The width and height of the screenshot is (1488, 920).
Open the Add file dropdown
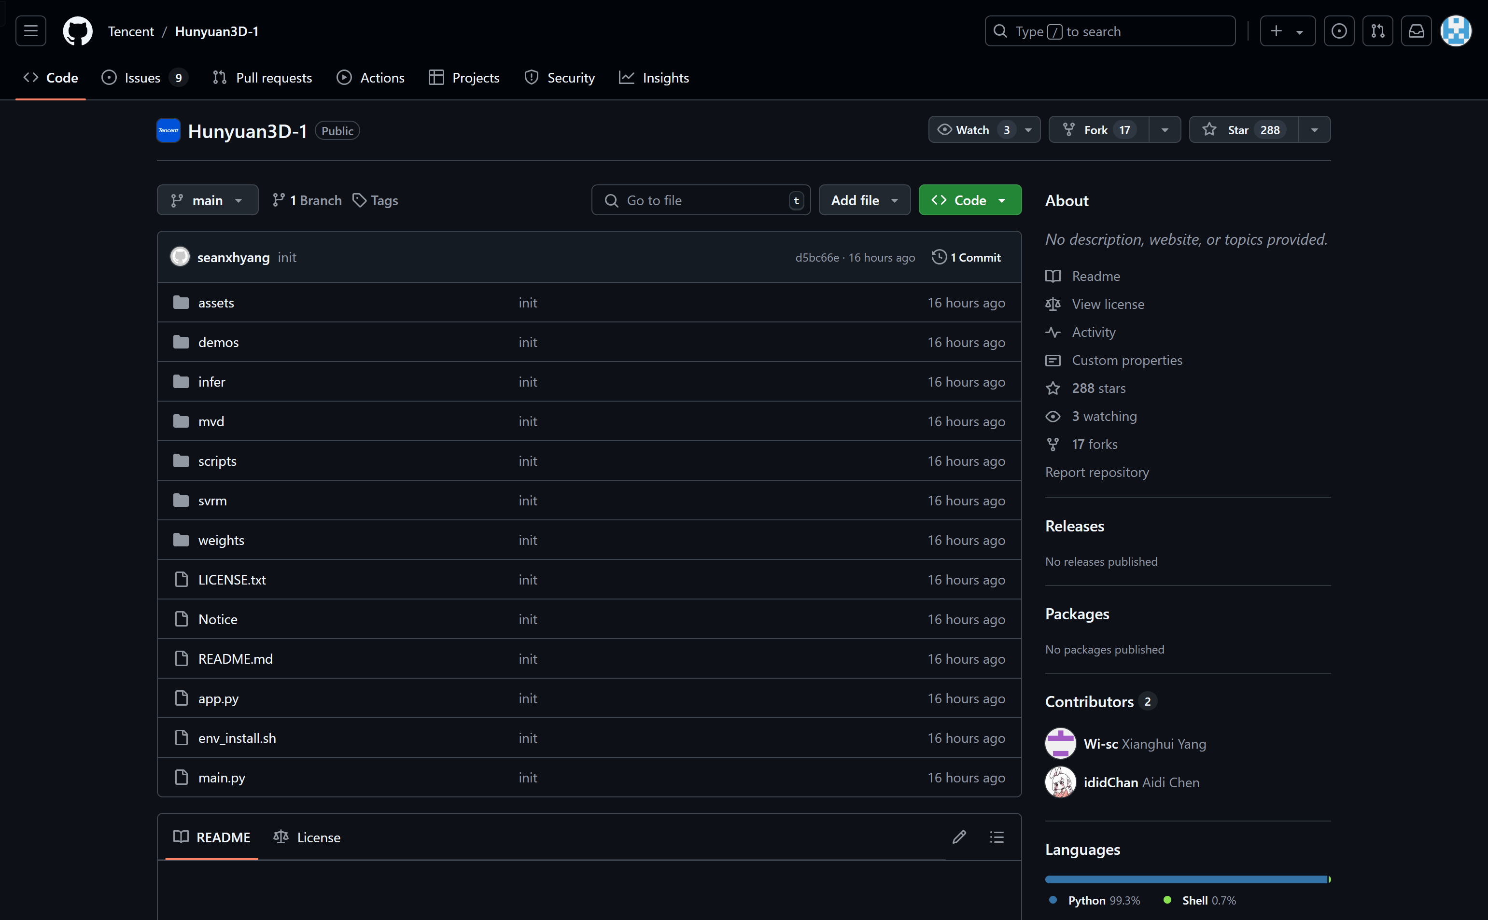864,199
